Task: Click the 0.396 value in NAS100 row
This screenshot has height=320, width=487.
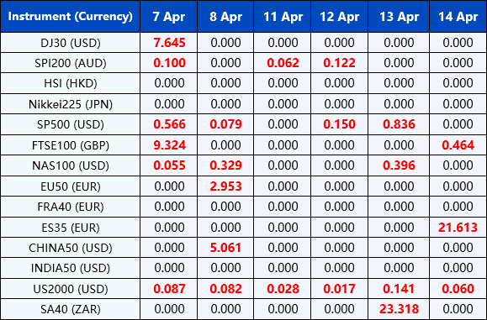Action: tap(399, 165)
